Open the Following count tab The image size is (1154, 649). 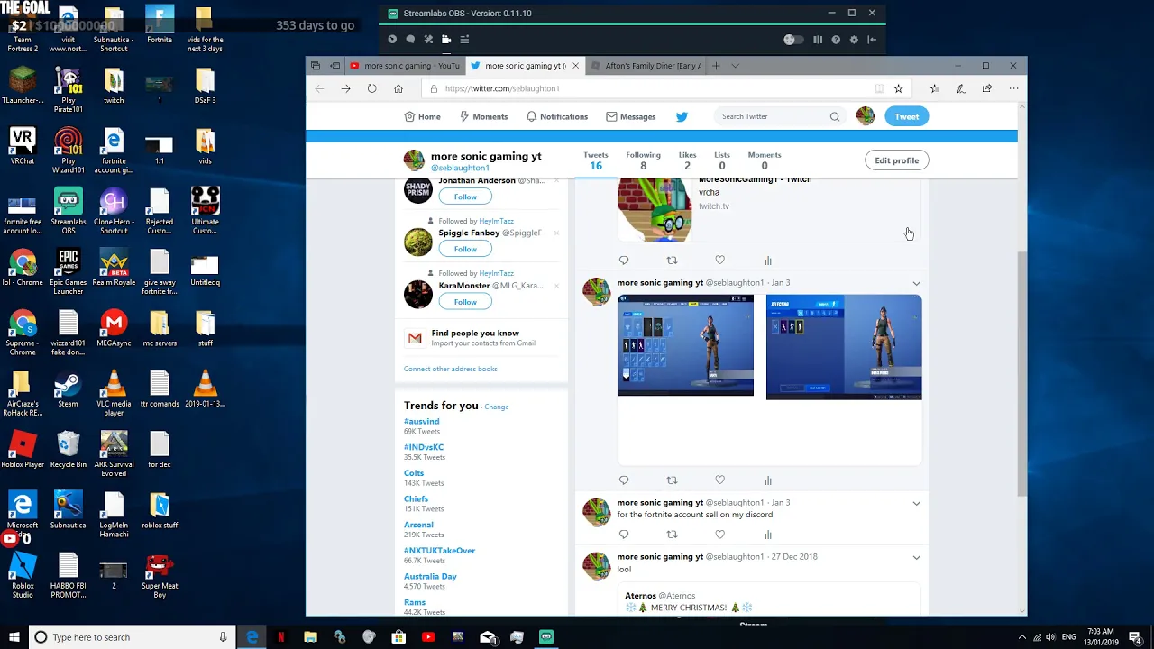[x=643, y=160]
